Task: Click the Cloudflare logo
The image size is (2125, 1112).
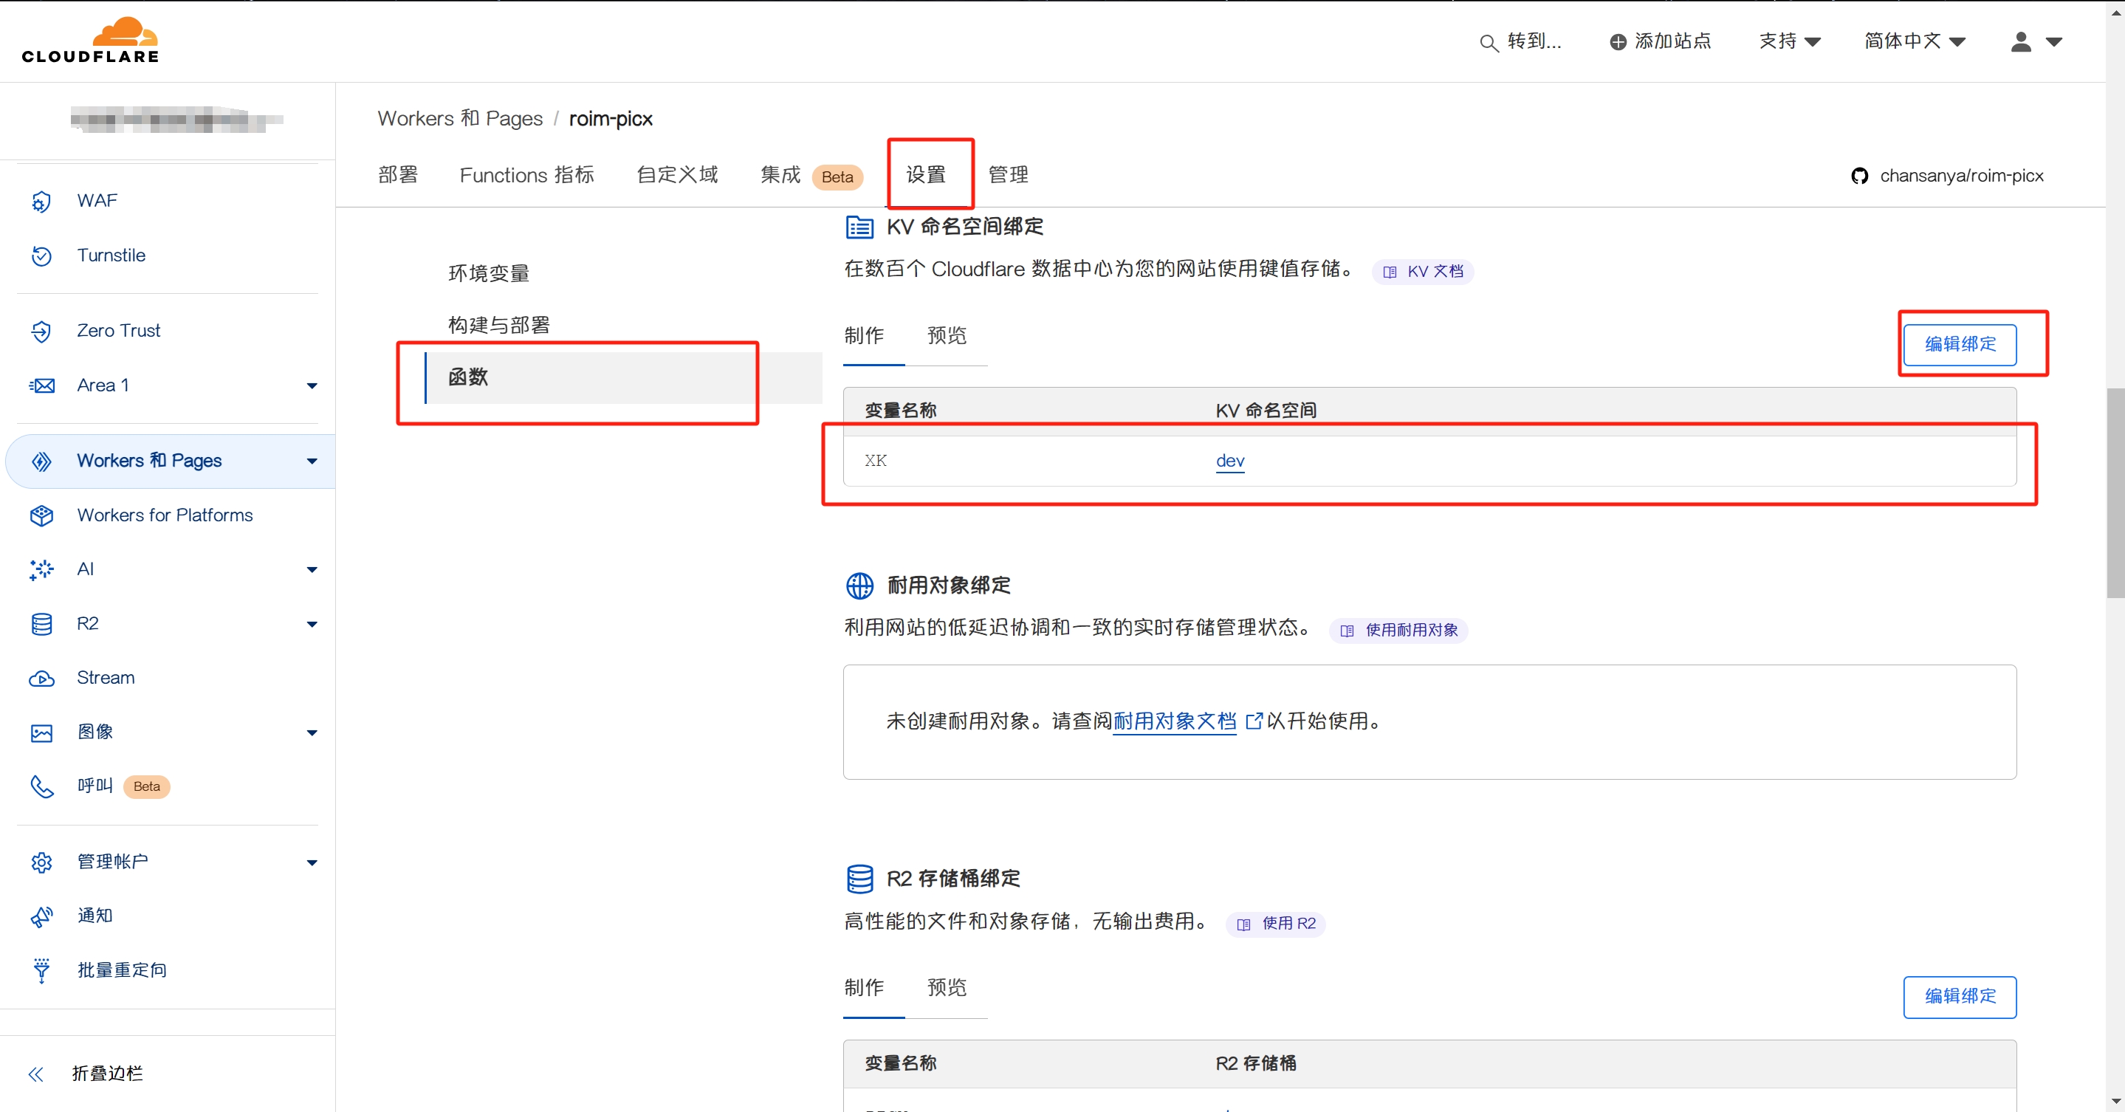Action: pos(91,40)
